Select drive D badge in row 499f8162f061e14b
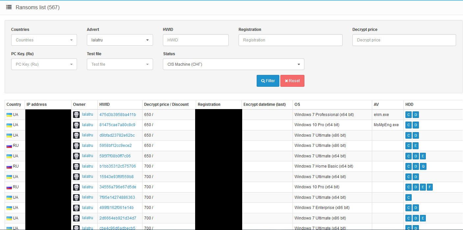 click(x=416, y=208)
